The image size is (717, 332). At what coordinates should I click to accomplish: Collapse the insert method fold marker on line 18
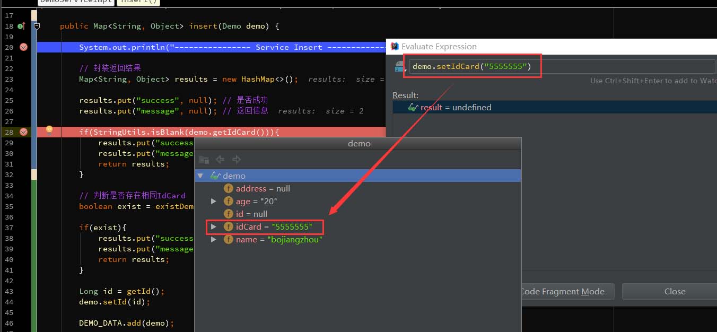pyautogui.click(x=37, y=26)
